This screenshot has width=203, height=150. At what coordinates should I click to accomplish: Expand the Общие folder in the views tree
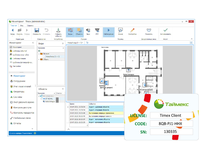[x=39, y=59]
